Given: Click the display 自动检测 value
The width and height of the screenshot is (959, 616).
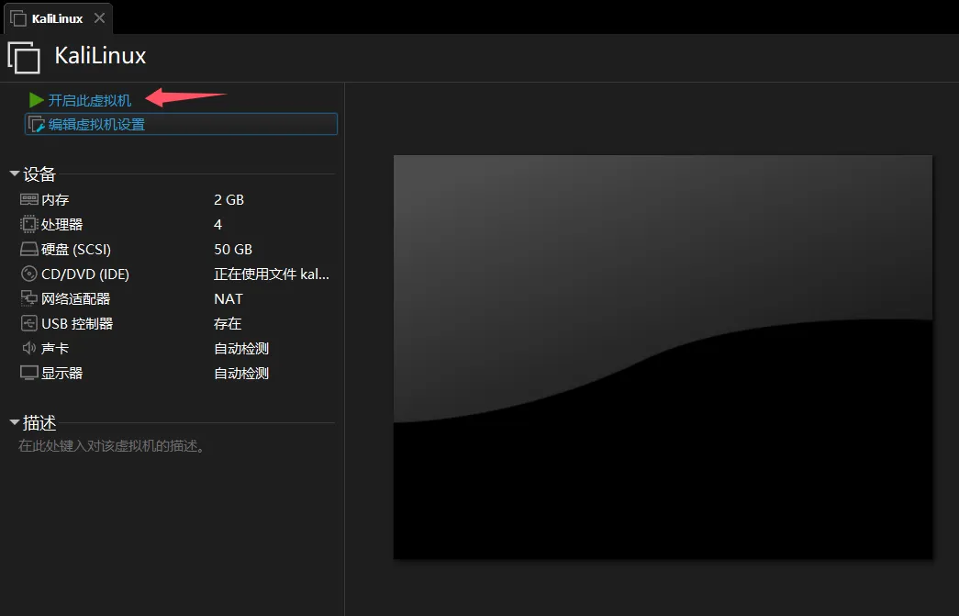Looking at the screenshot, I should click(x=241, y=373).
